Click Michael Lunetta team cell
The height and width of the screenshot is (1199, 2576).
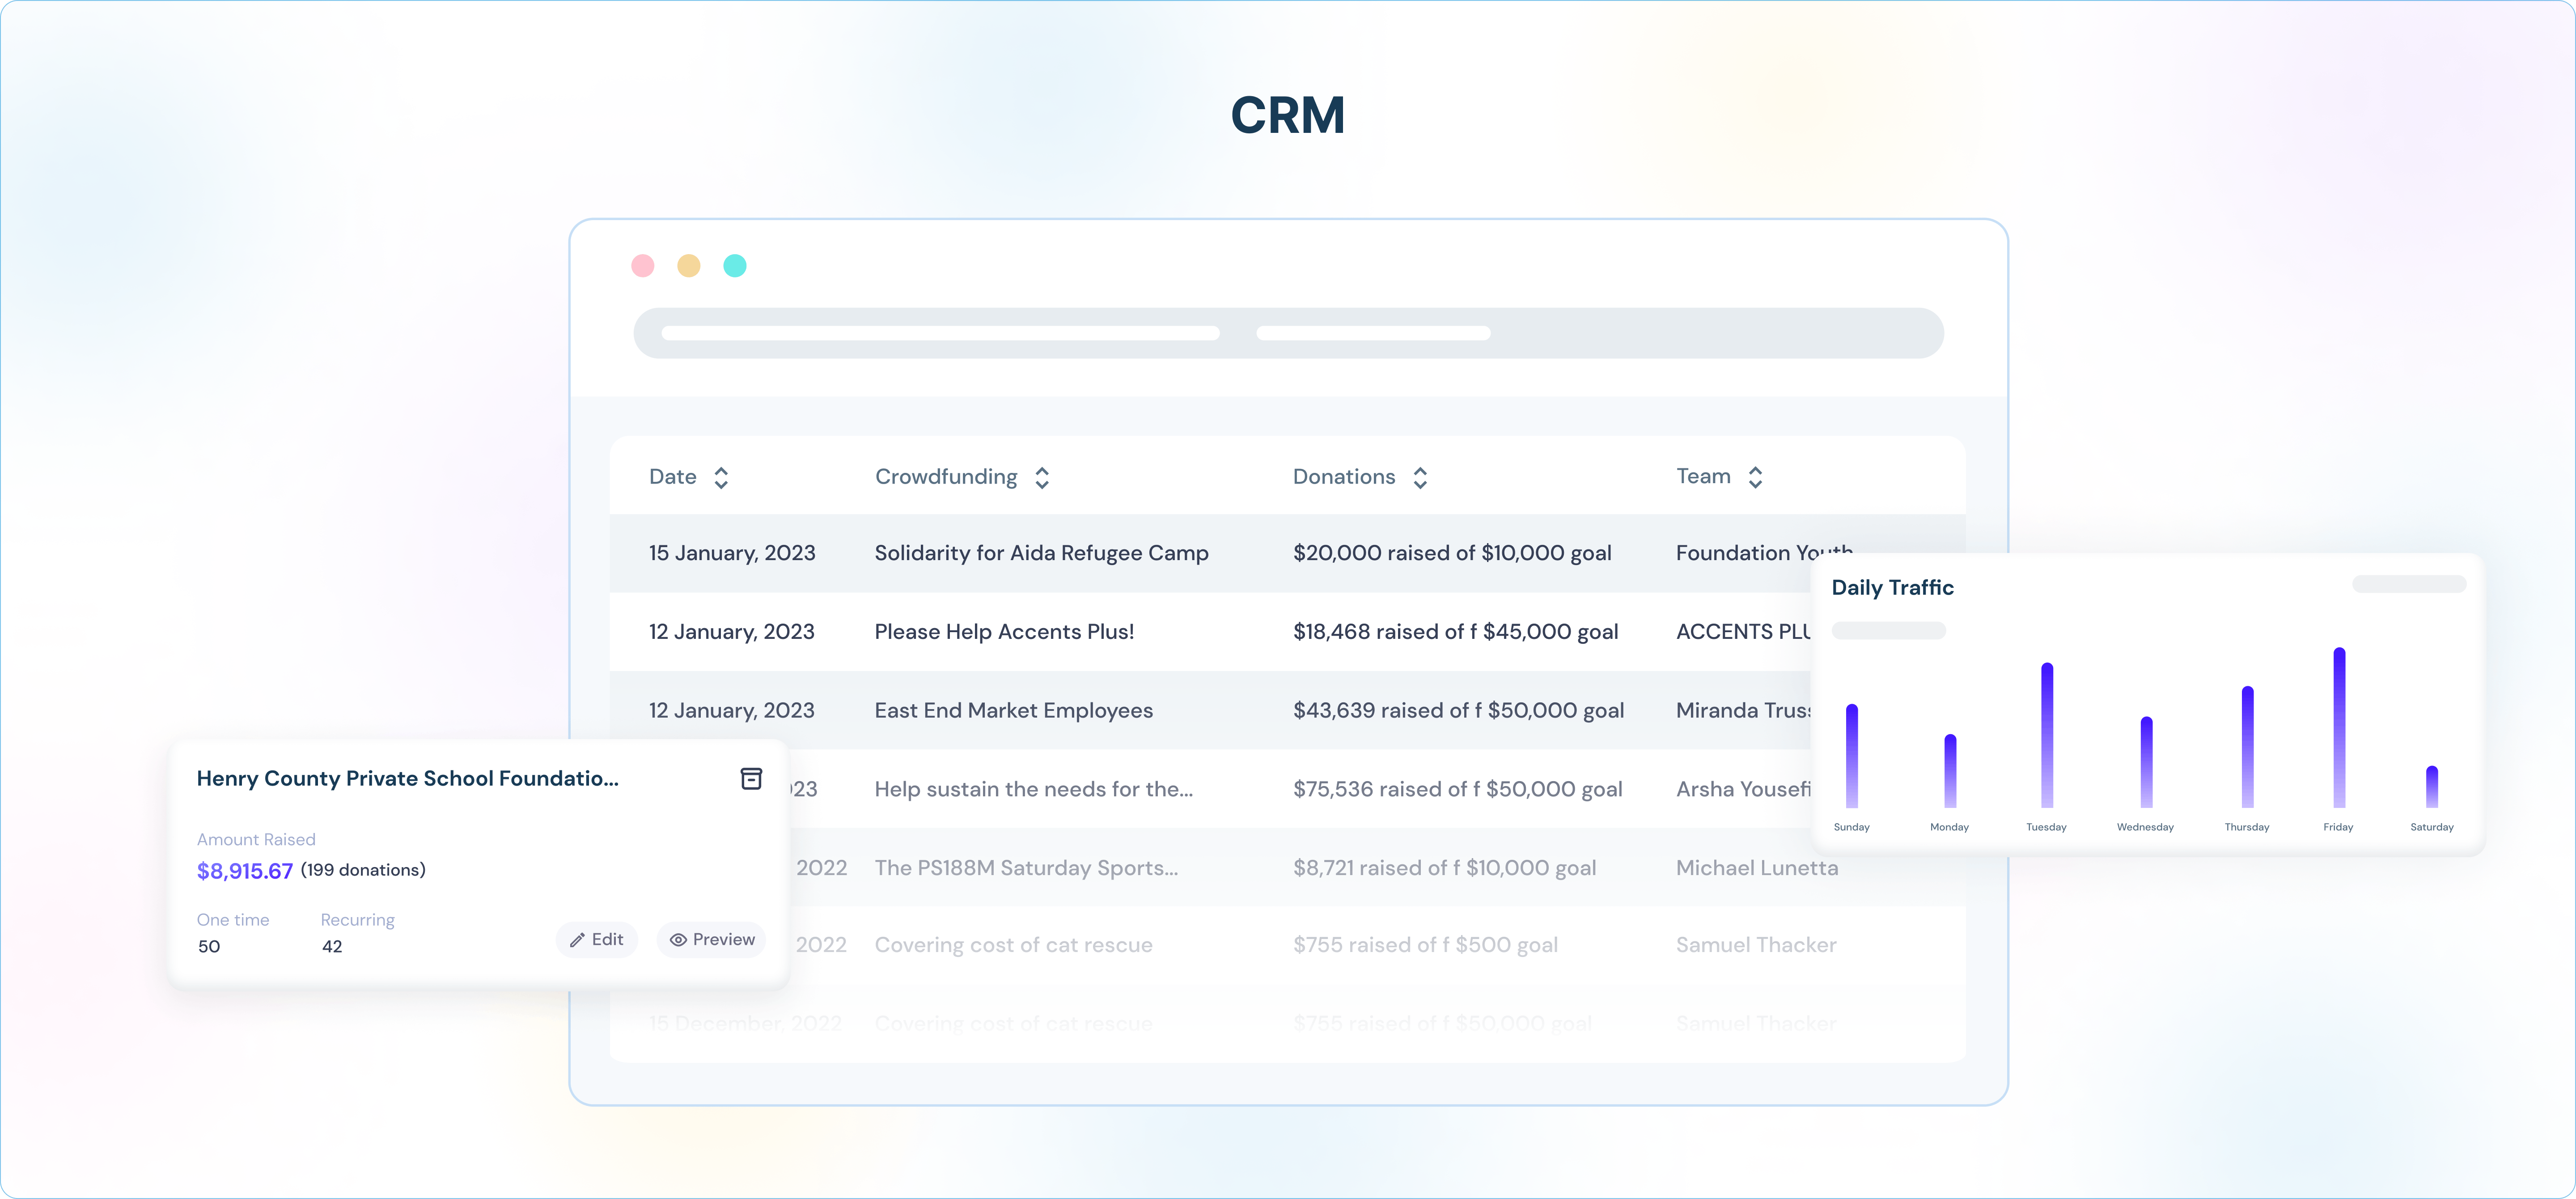coord(1757,868)
